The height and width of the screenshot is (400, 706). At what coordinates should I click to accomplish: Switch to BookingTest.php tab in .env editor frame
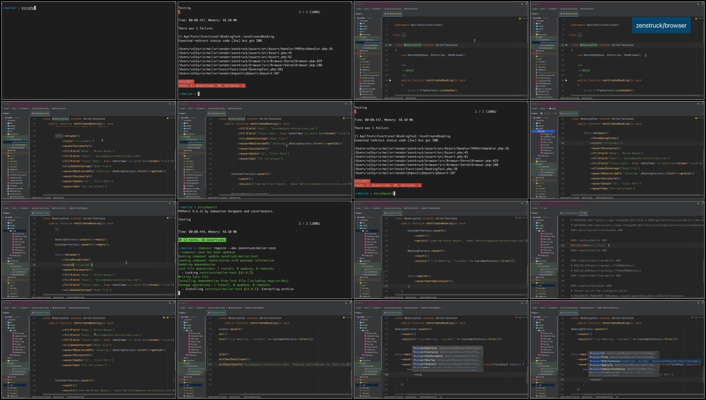point(569,213)
